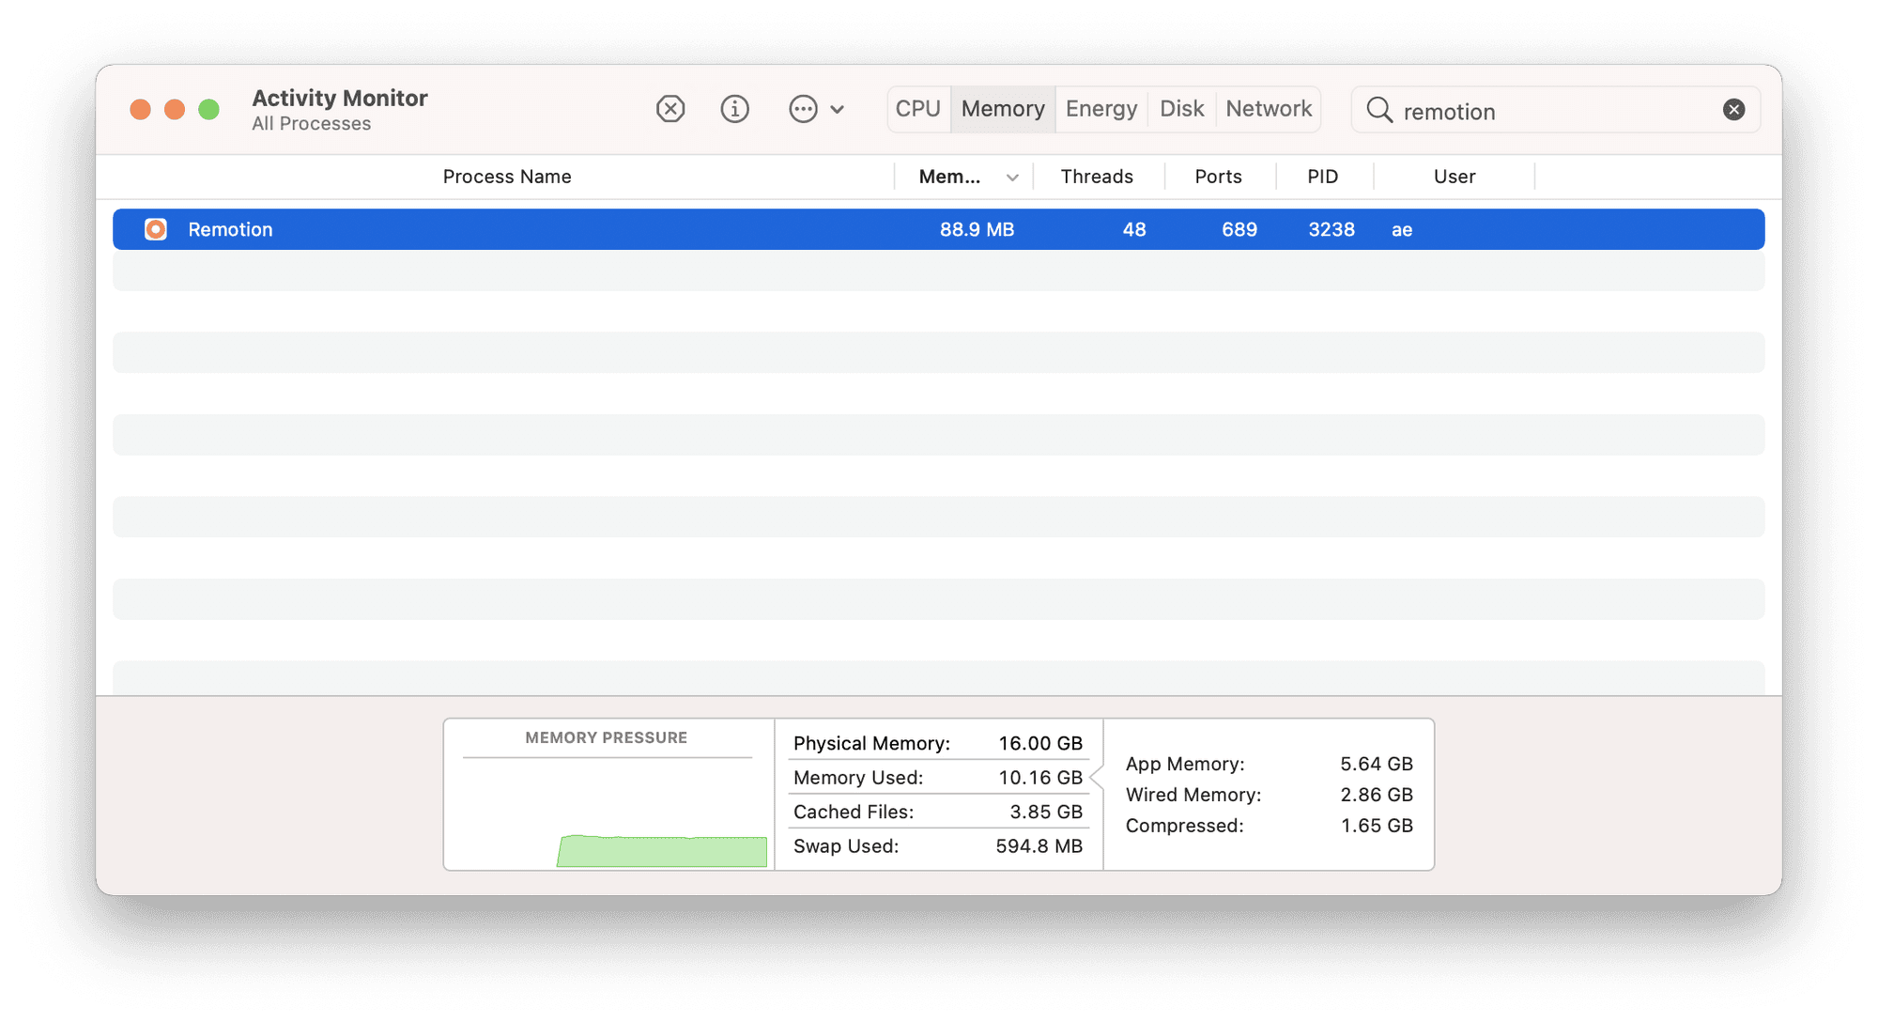
Task: Switch to the CPU tab
Action: point(917,109)
